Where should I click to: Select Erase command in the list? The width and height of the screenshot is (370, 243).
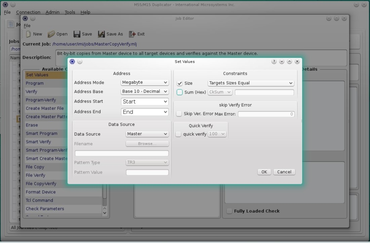(x=47, y=125)
